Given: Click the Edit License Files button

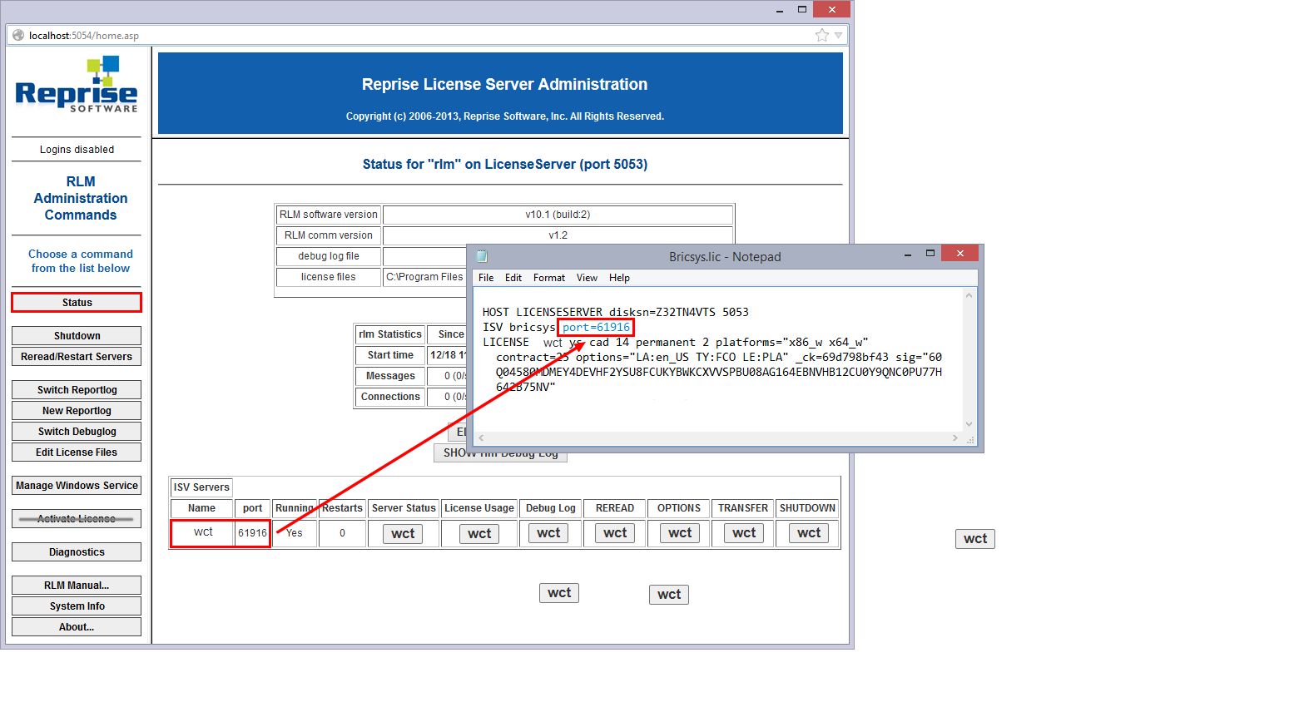Looking at the screenshot, I should pyautogui.click(x=77, y=452).
